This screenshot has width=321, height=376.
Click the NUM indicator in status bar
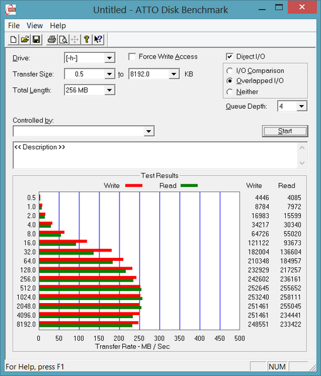(277, 367)
